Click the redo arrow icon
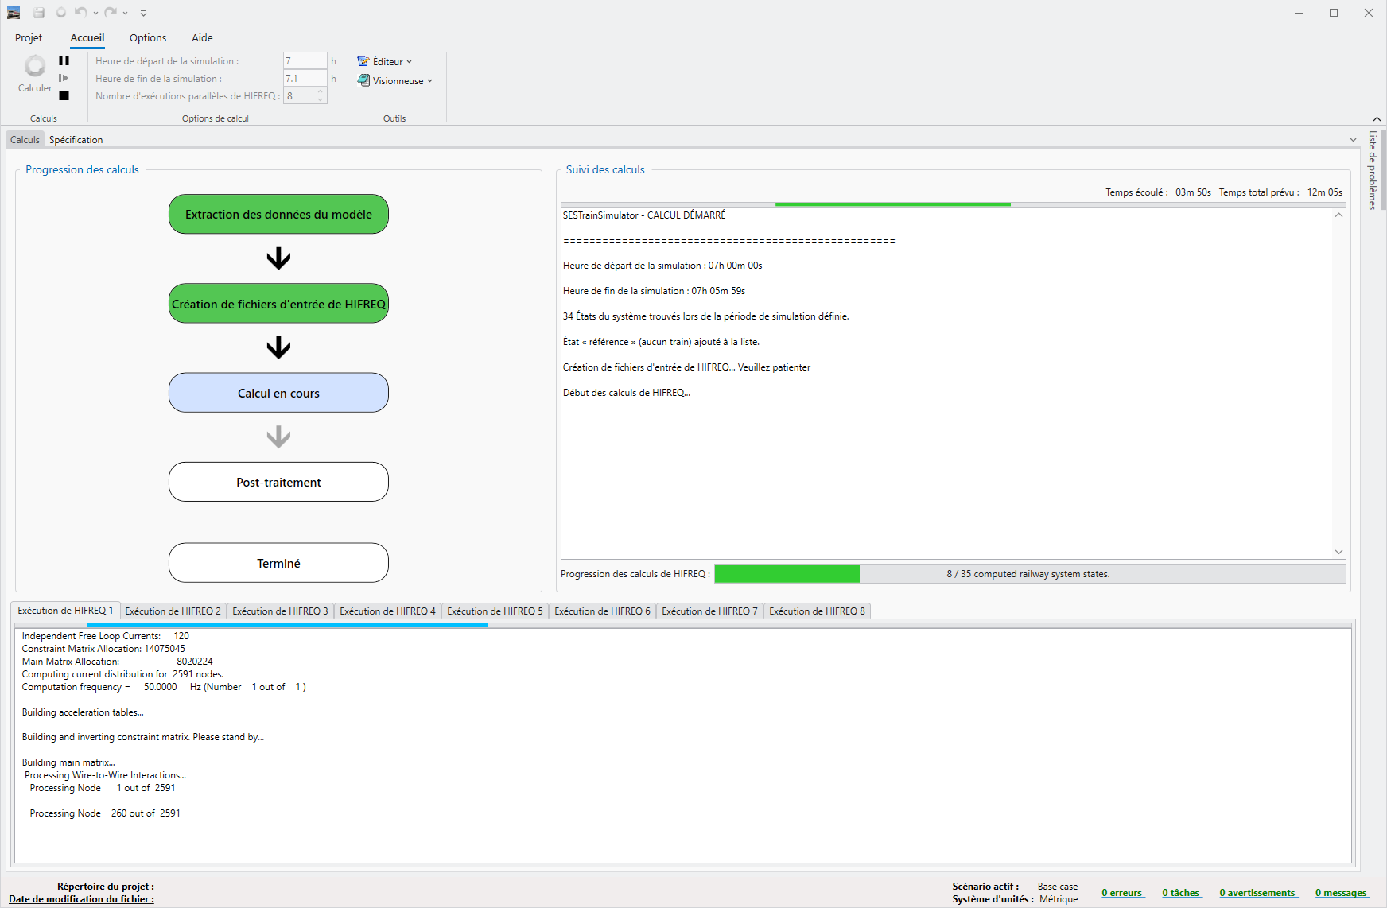This screenshot has width=1387, height=908. pos(111,13)
